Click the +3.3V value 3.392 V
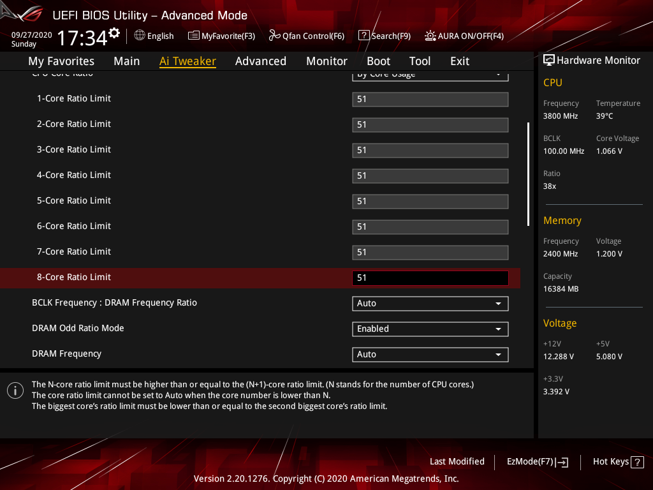The height and width of the screenshot is (490, 653). (556, 391)
